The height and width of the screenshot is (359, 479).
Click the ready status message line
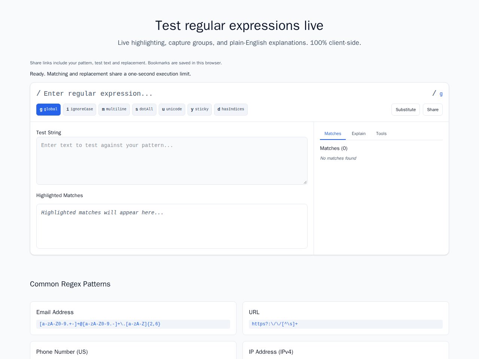tap(110, 74)
